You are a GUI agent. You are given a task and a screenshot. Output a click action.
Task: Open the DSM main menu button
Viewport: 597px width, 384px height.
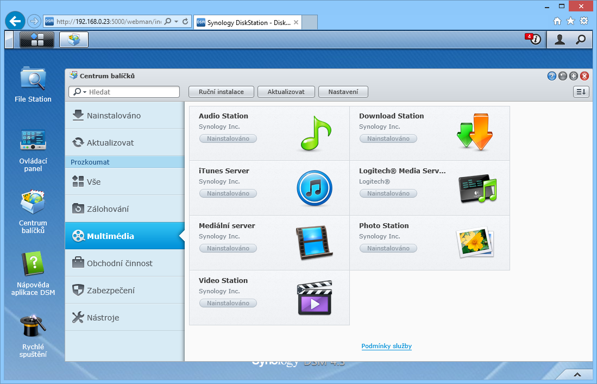click(37, 40)
